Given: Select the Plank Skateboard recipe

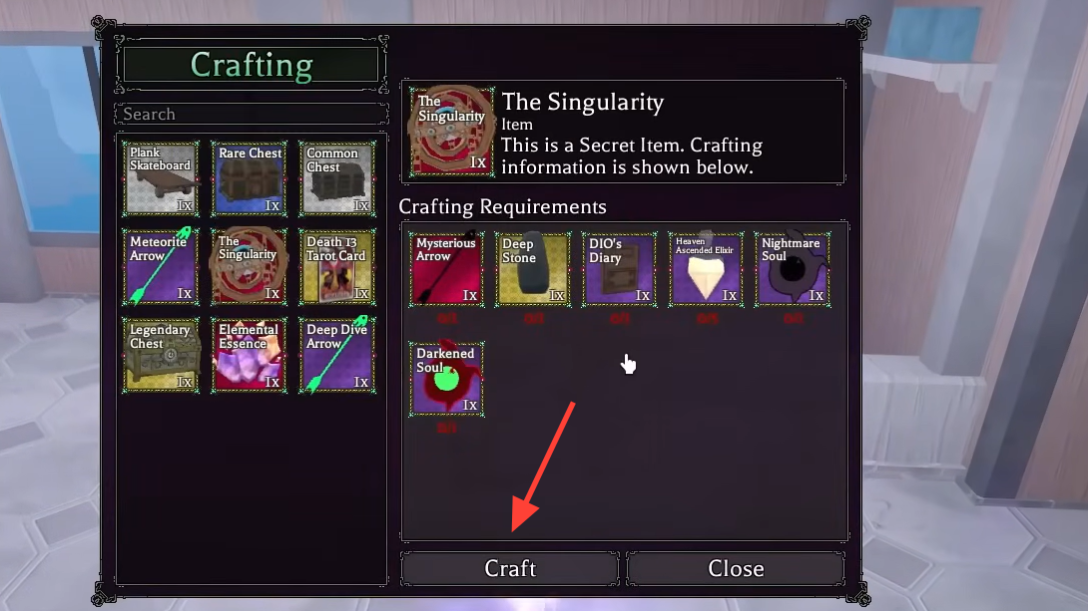Looking at the screenshot, I should click(161, 178).
